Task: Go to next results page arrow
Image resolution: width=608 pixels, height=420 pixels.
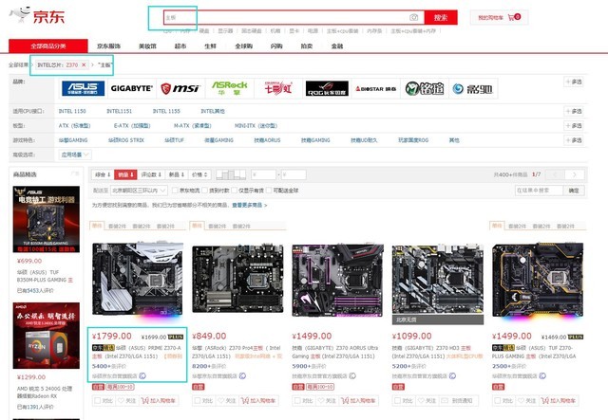Action: (x=574, y=175)
